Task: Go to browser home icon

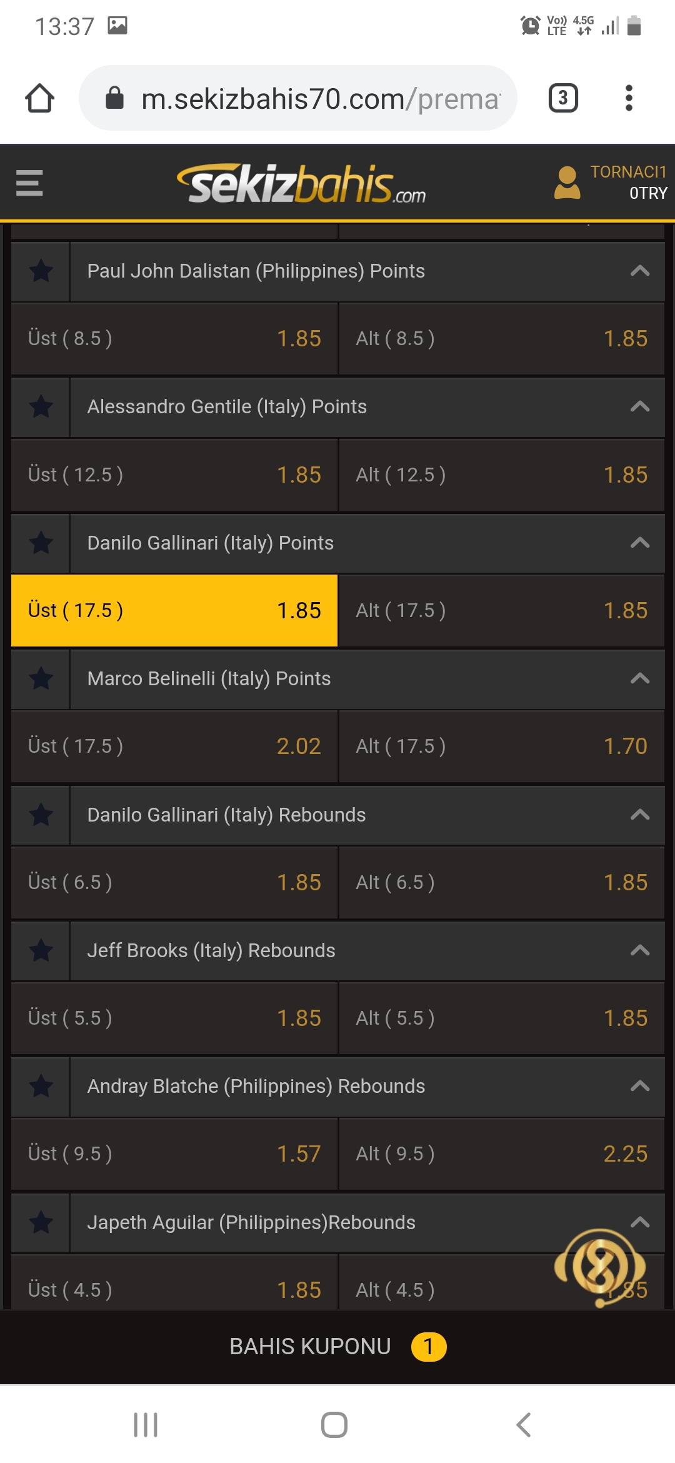Action: click(39, 98)
